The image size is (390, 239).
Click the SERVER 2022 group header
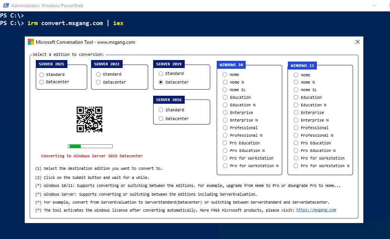(x=107, y=64)
